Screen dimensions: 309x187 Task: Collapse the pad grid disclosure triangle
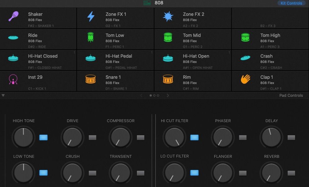tap(3, 96)
